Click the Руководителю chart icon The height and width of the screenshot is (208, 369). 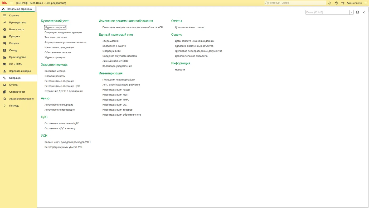(4, 22)
